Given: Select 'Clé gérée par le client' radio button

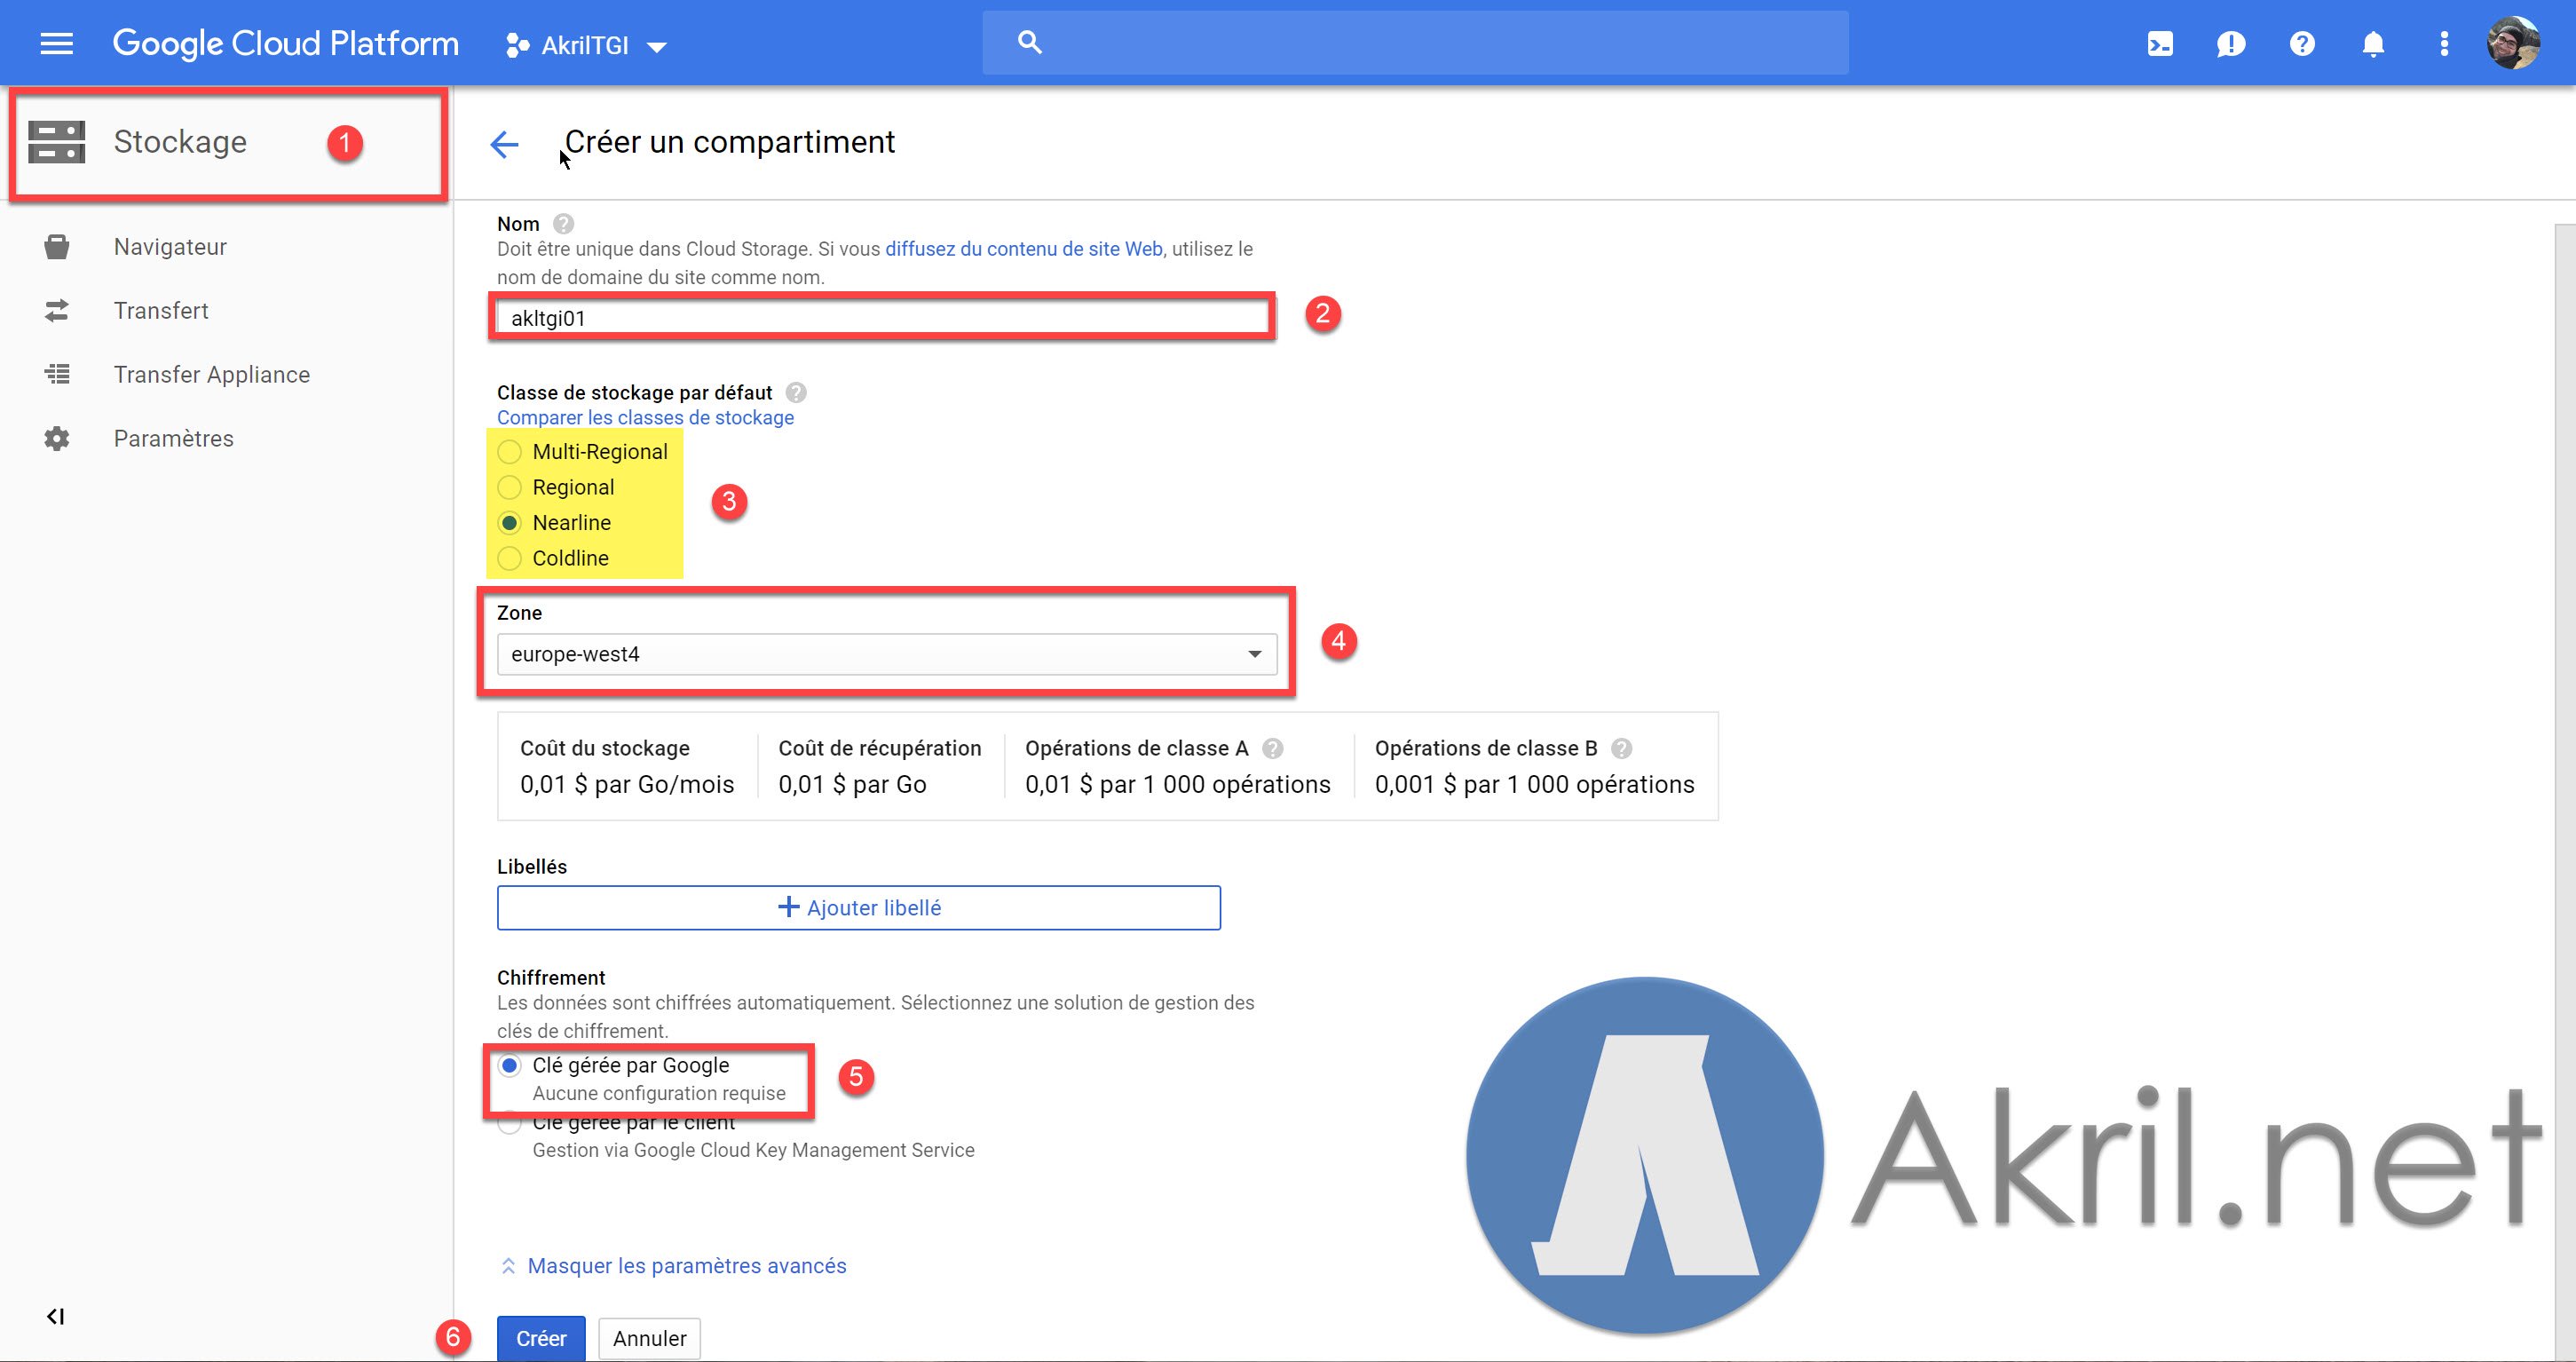Looking at the screenshot, I should (x=510, y=1124).
